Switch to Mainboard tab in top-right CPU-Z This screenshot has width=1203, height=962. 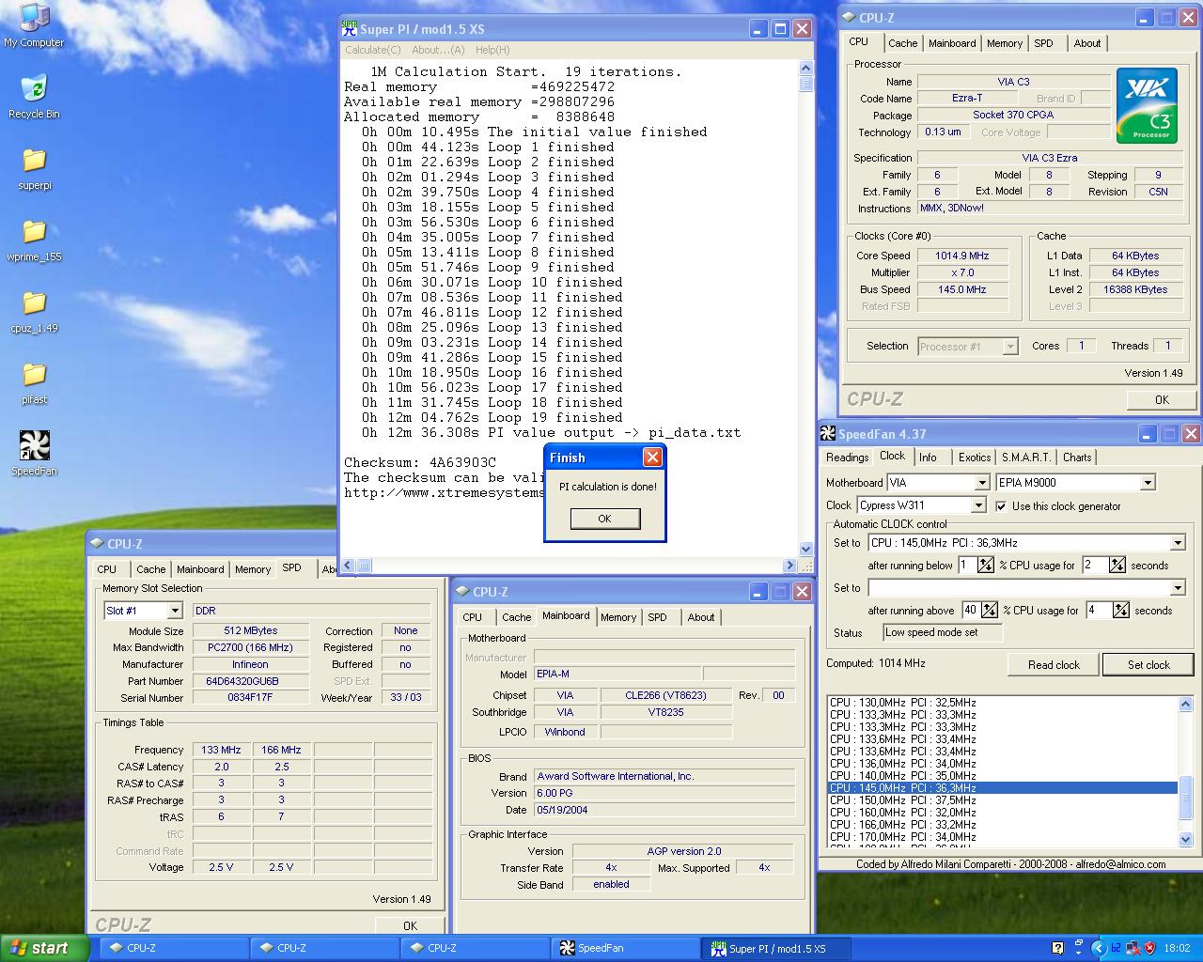[x=952, y=43]
